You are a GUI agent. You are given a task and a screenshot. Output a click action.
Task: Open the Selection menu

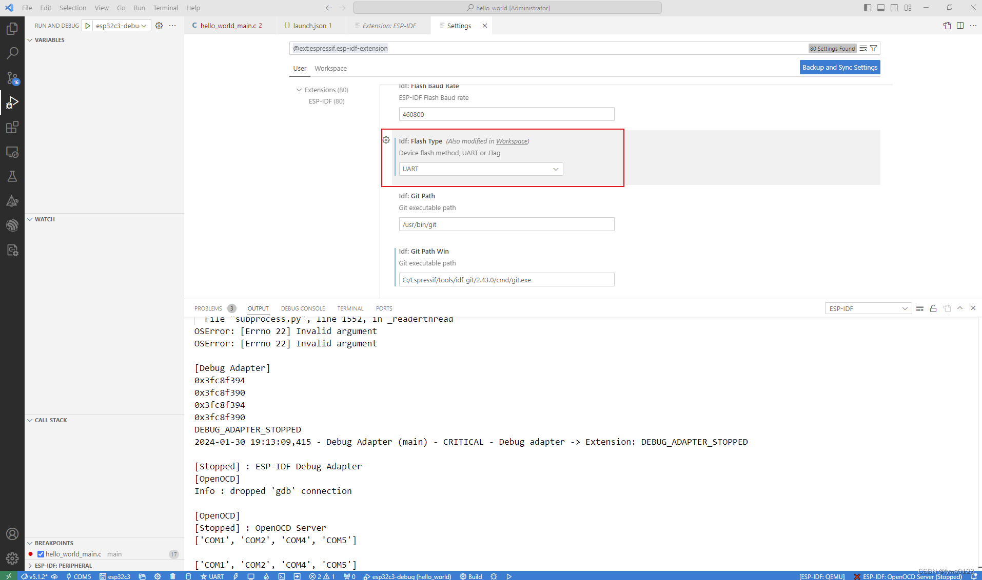pyautogui.click(x=73, y=8)
